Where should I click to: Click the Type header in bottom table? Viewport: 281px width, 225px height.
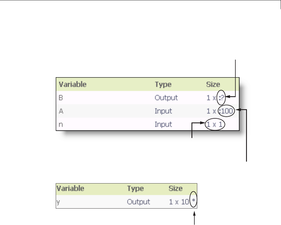coord(135,188)
